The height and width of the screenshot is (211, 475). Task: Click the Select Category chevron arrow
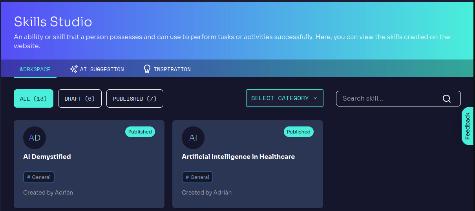[x=315, y=98]
